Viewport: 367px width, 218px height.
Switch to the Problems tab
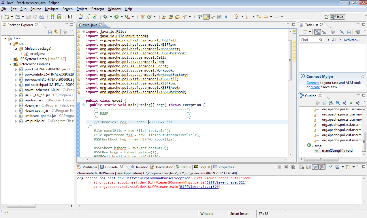tap(87, 167)
